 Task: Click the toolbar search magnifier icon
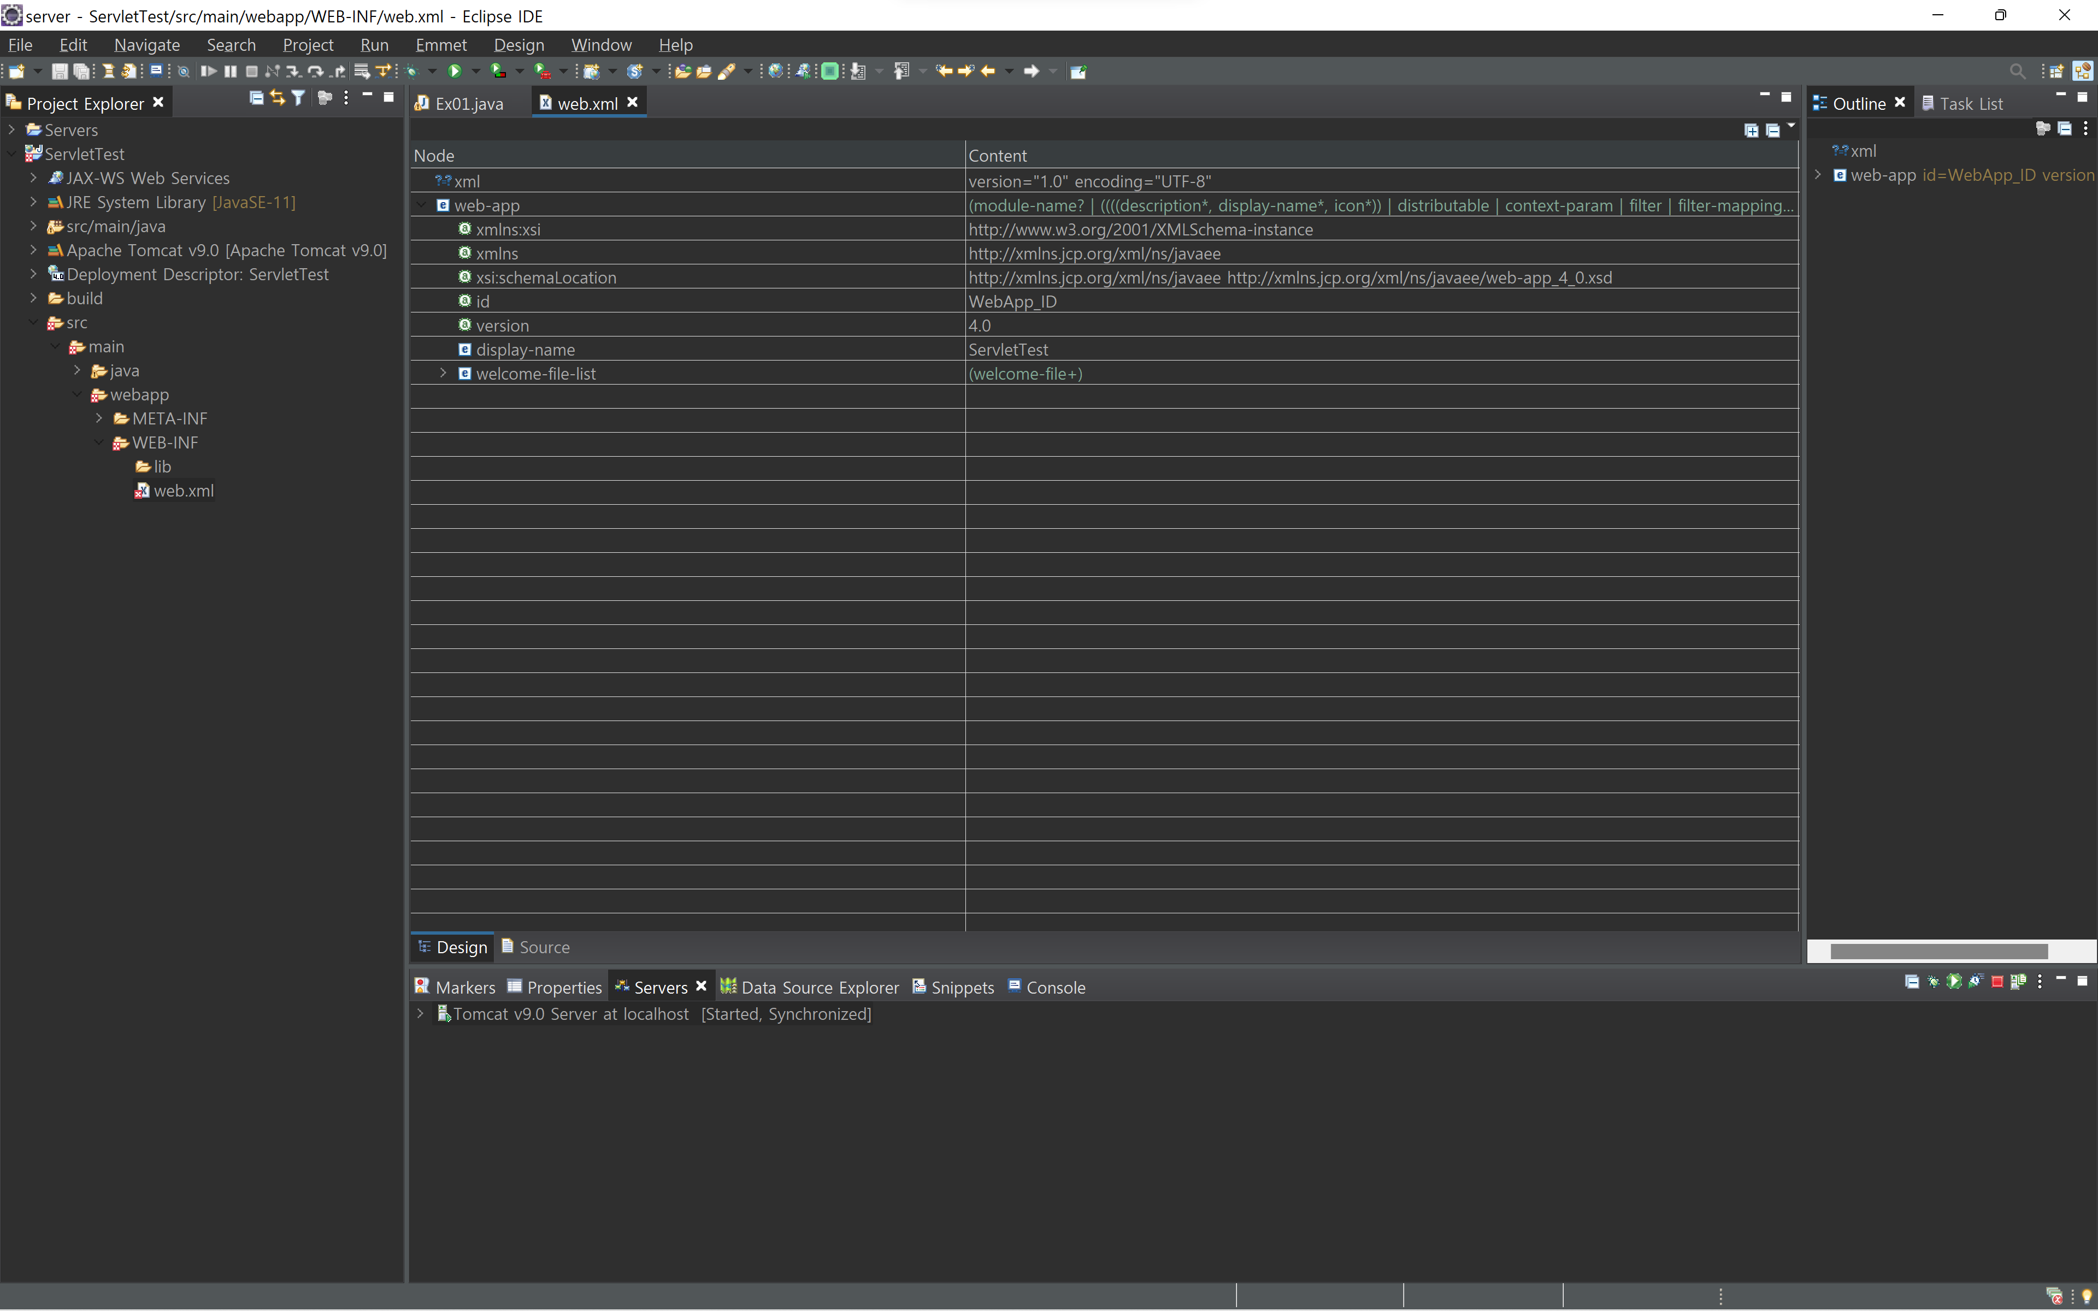[2017, 71]
